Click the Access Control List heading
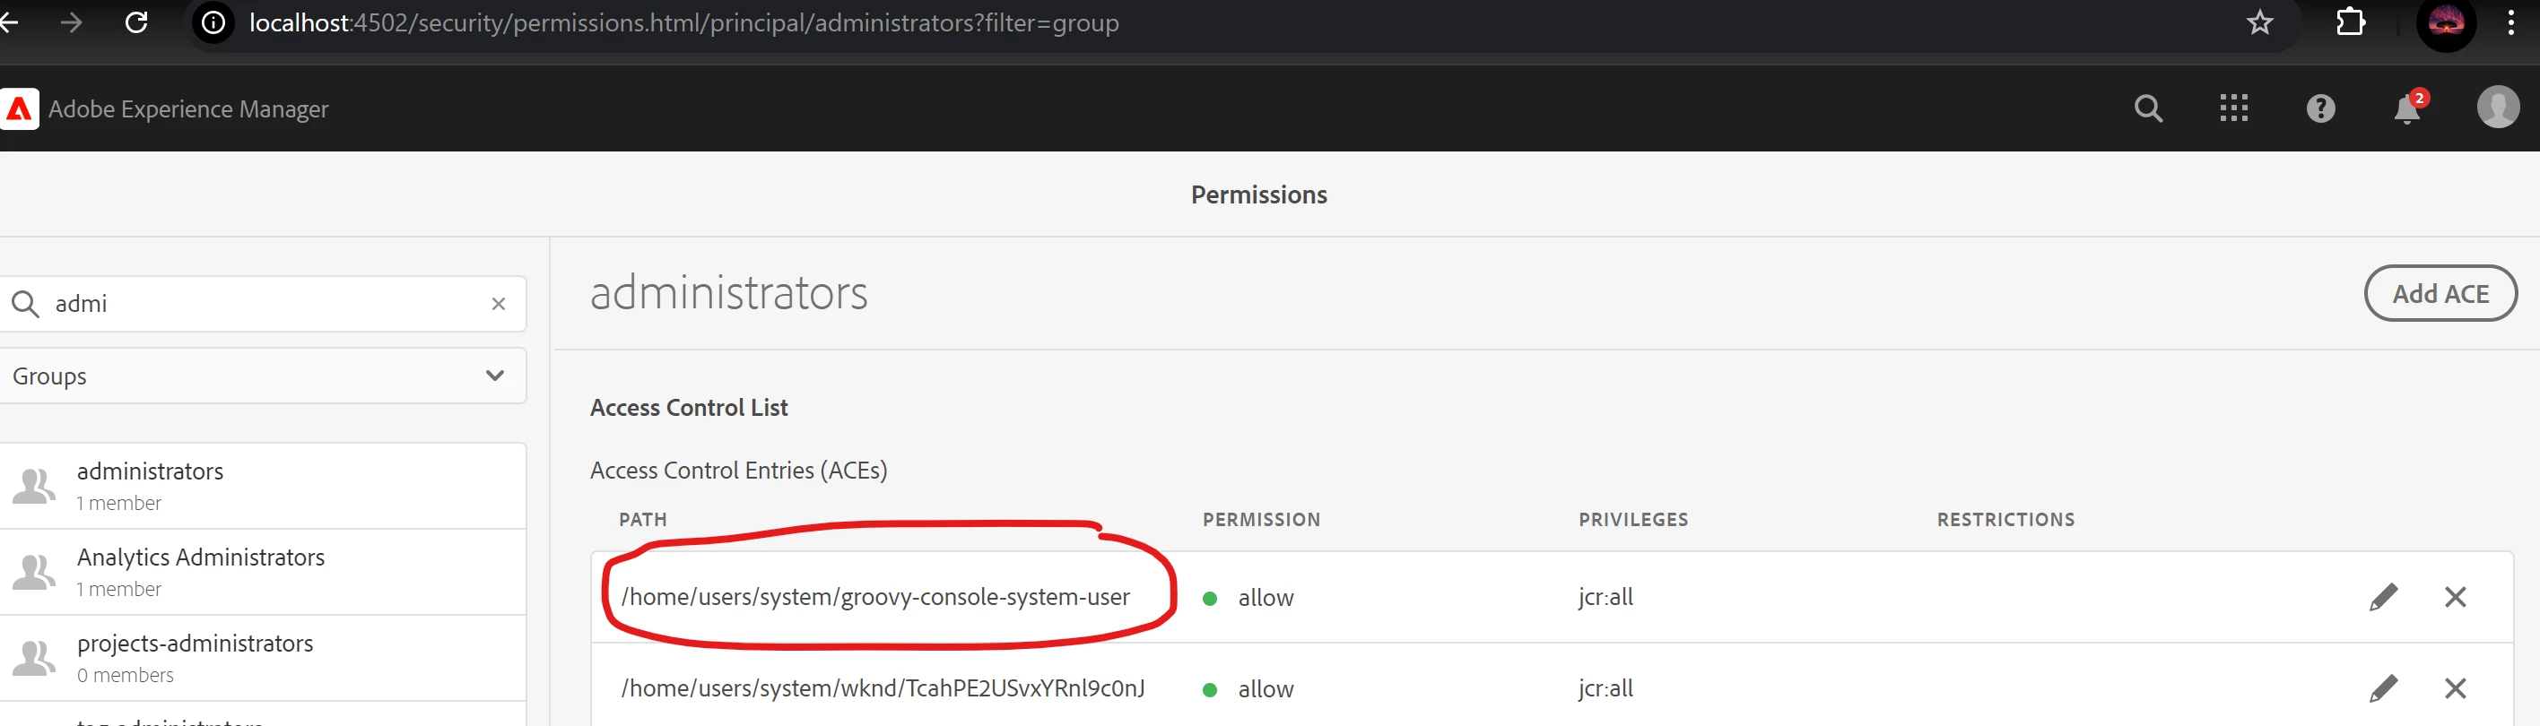 (x=688, y=408)
